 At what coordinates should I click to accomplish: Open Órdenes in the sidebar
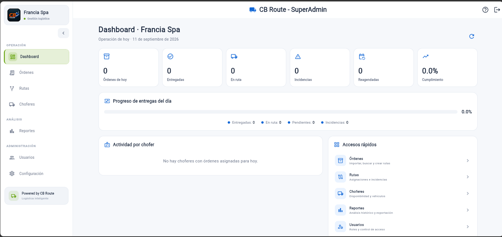tap(37, 72)
